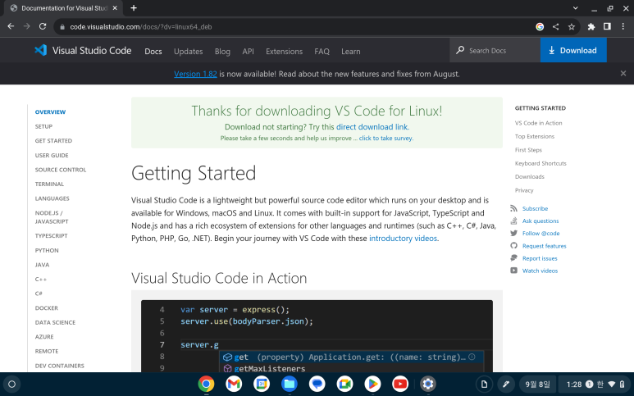The width and height of the screenshot is (634, 396).
Task: Click the comment icon beside Report issues
Action: (x=514, y=258)
